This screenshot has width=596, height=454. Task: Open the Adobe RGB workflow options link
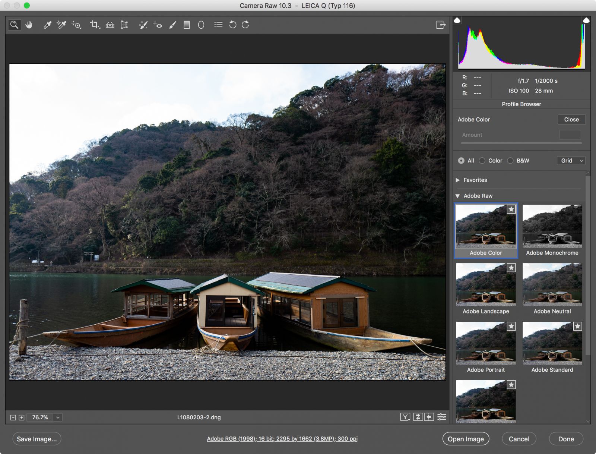click(x=282, y=439)
